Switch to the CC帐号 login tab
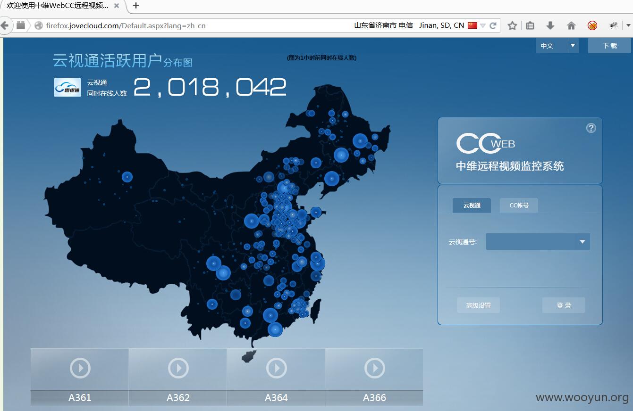The image size is (633, 411). (x=519, y=205)
